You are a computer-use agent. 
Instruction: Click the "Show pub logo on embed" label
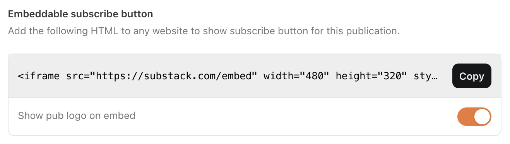tap(77, 116)
